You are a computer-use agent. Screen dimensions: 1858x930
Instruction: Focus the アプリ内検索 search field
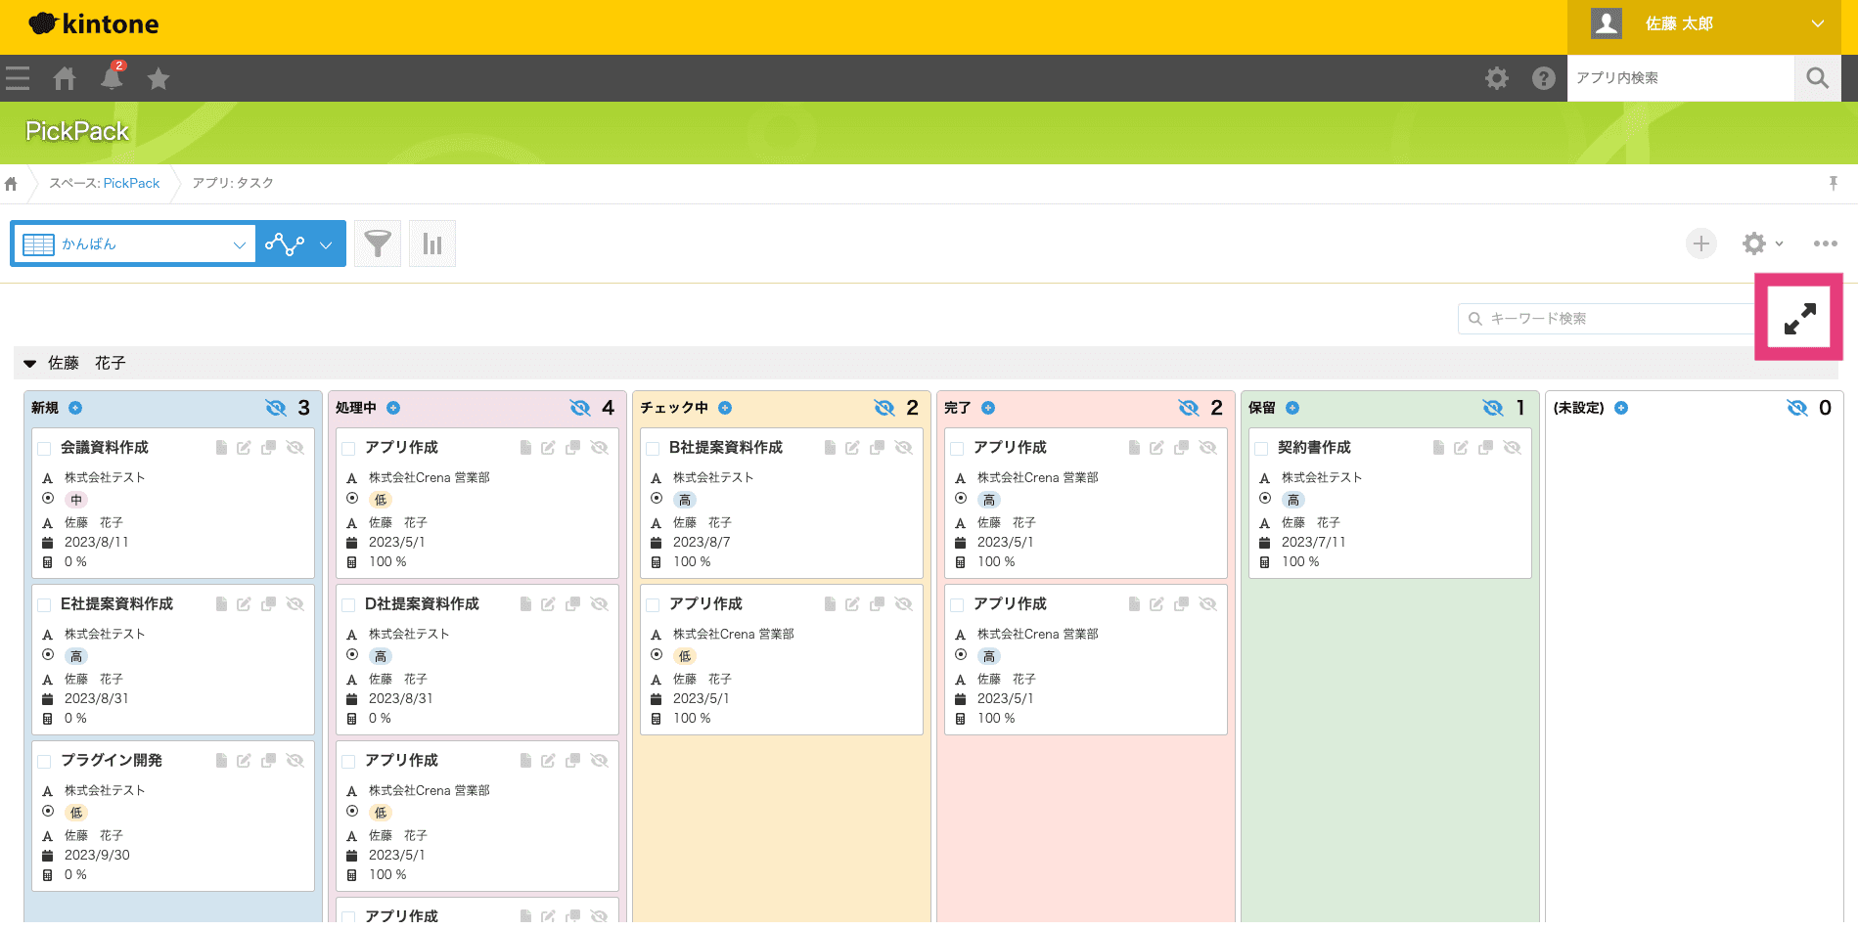1681,78
